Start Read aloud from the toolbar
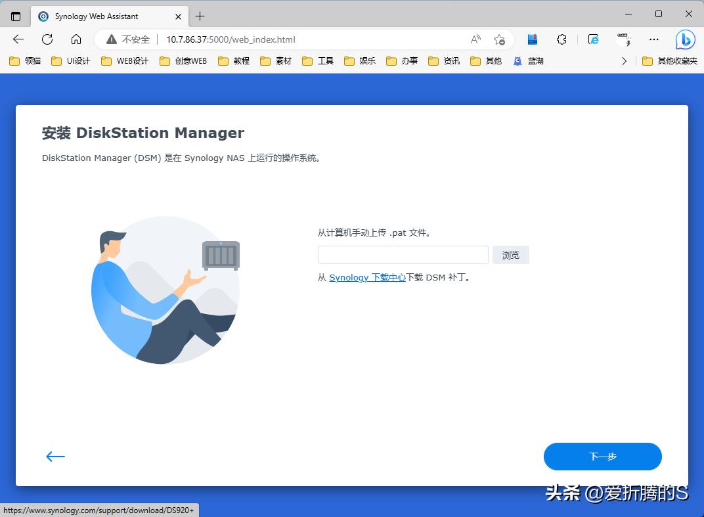 tap(475, 39)
